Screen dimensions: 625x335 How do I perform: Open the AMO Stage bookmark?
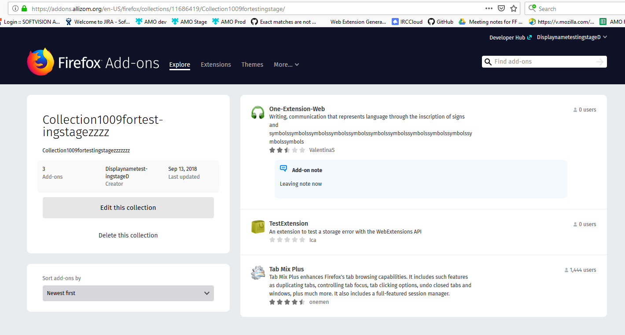pos(189,22)
